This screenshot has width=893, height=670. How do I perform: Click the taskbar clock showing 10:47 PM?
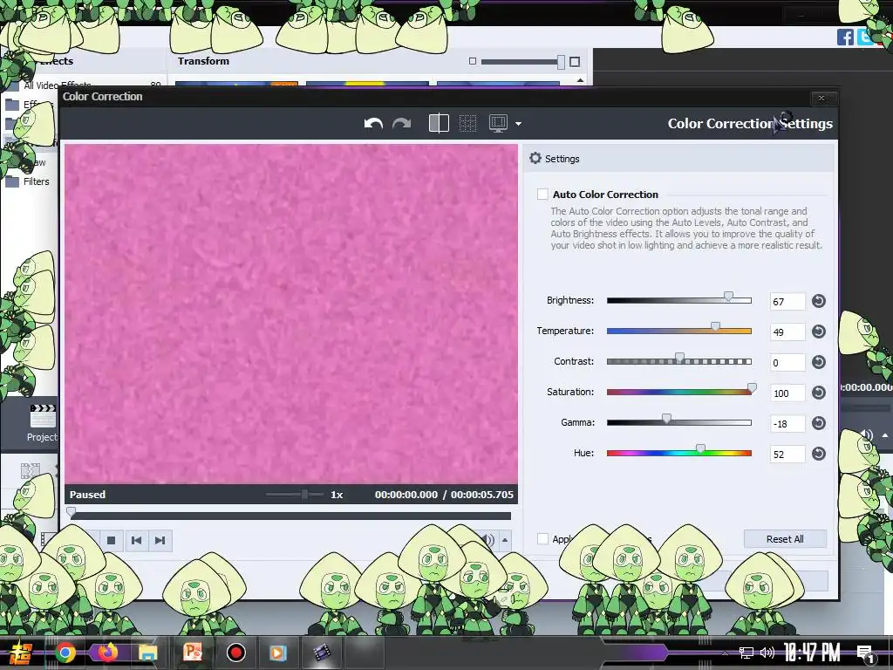coord(812,653)
